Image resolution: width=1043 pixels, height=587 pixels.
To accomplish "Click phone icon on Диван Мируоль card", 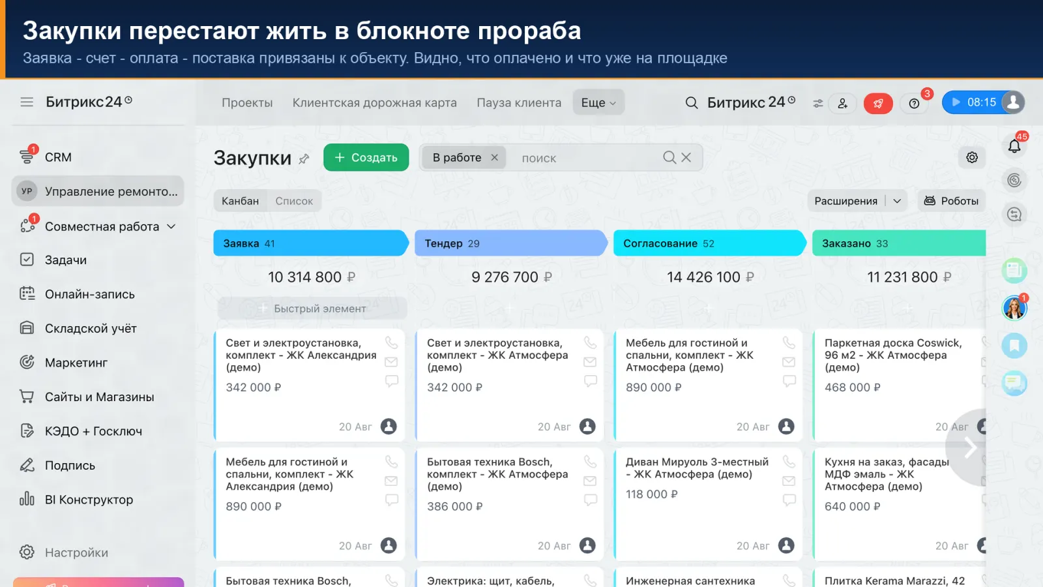I will pyautogui.click(x=789, y=462).
